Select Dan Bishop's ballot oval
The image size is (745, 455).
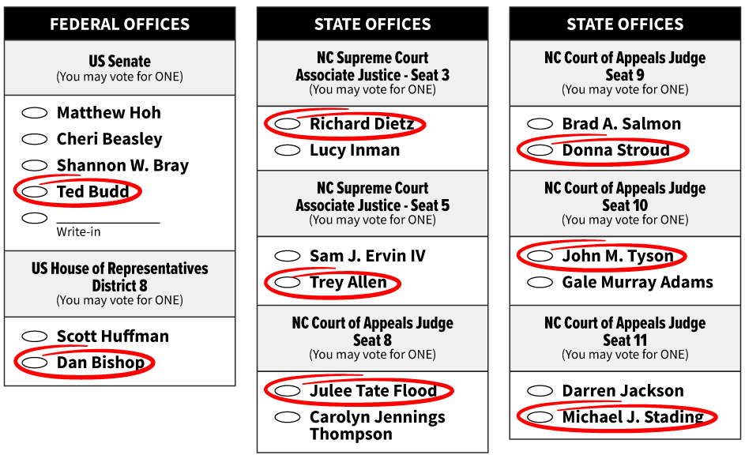click(x=35, y=363)
